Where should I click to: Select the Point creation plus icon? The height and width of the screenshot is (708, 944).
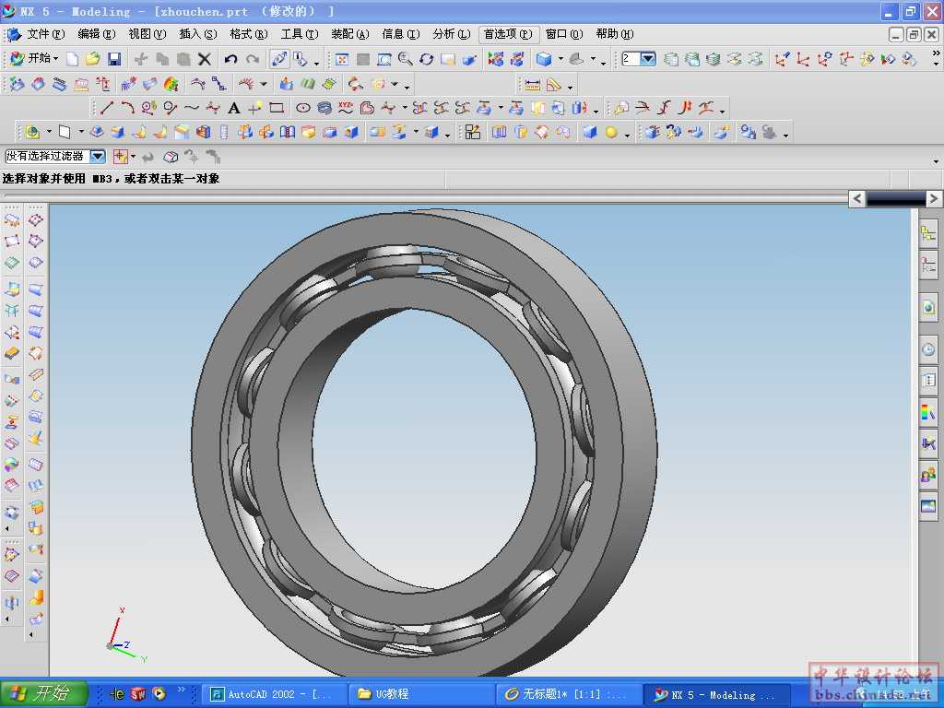click(254, 109)
